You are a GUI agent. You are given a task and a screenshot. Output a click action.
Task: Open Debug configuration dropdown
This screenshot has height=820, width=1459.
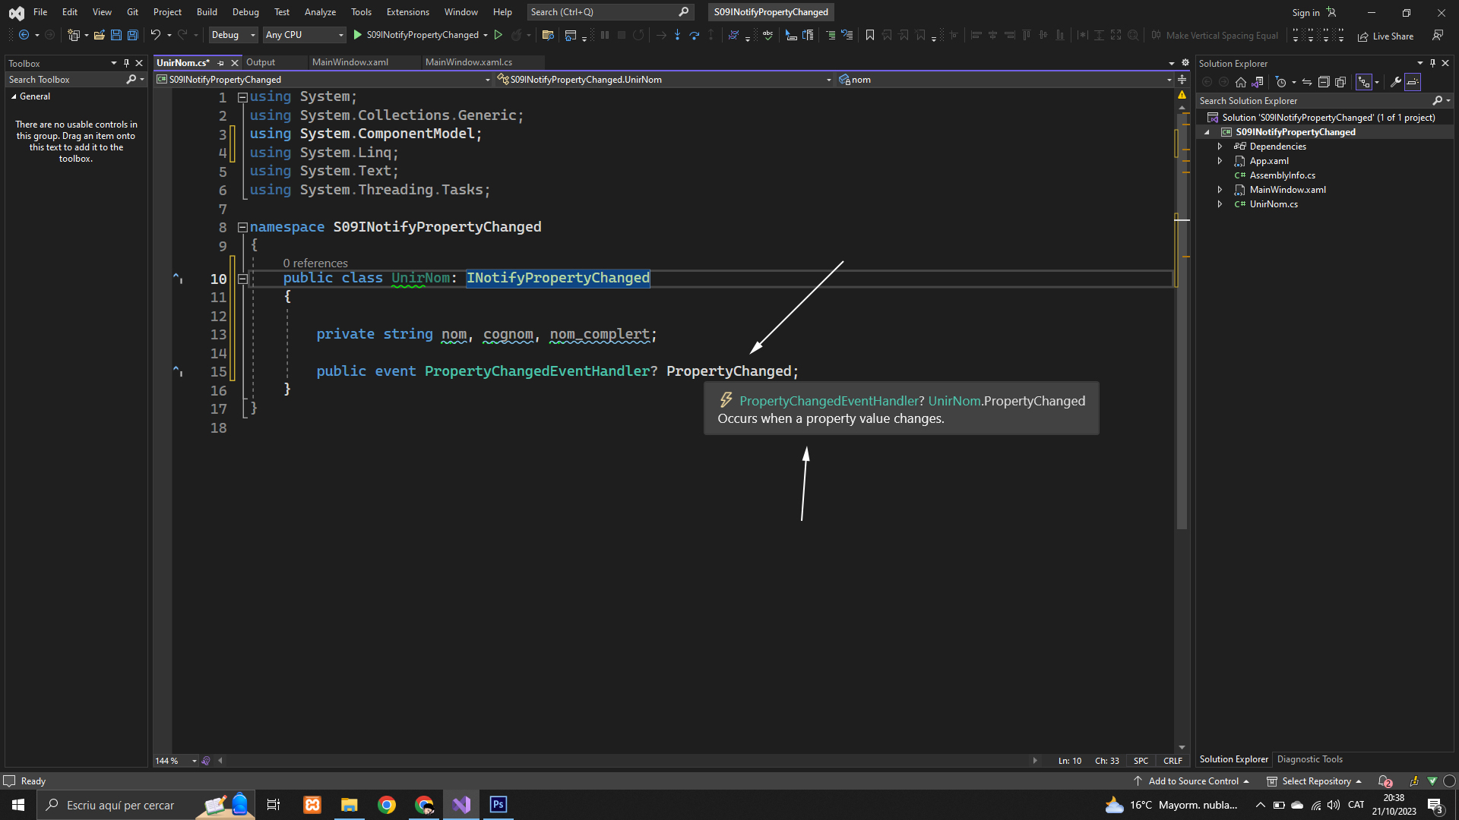click(x=233, y=35)
